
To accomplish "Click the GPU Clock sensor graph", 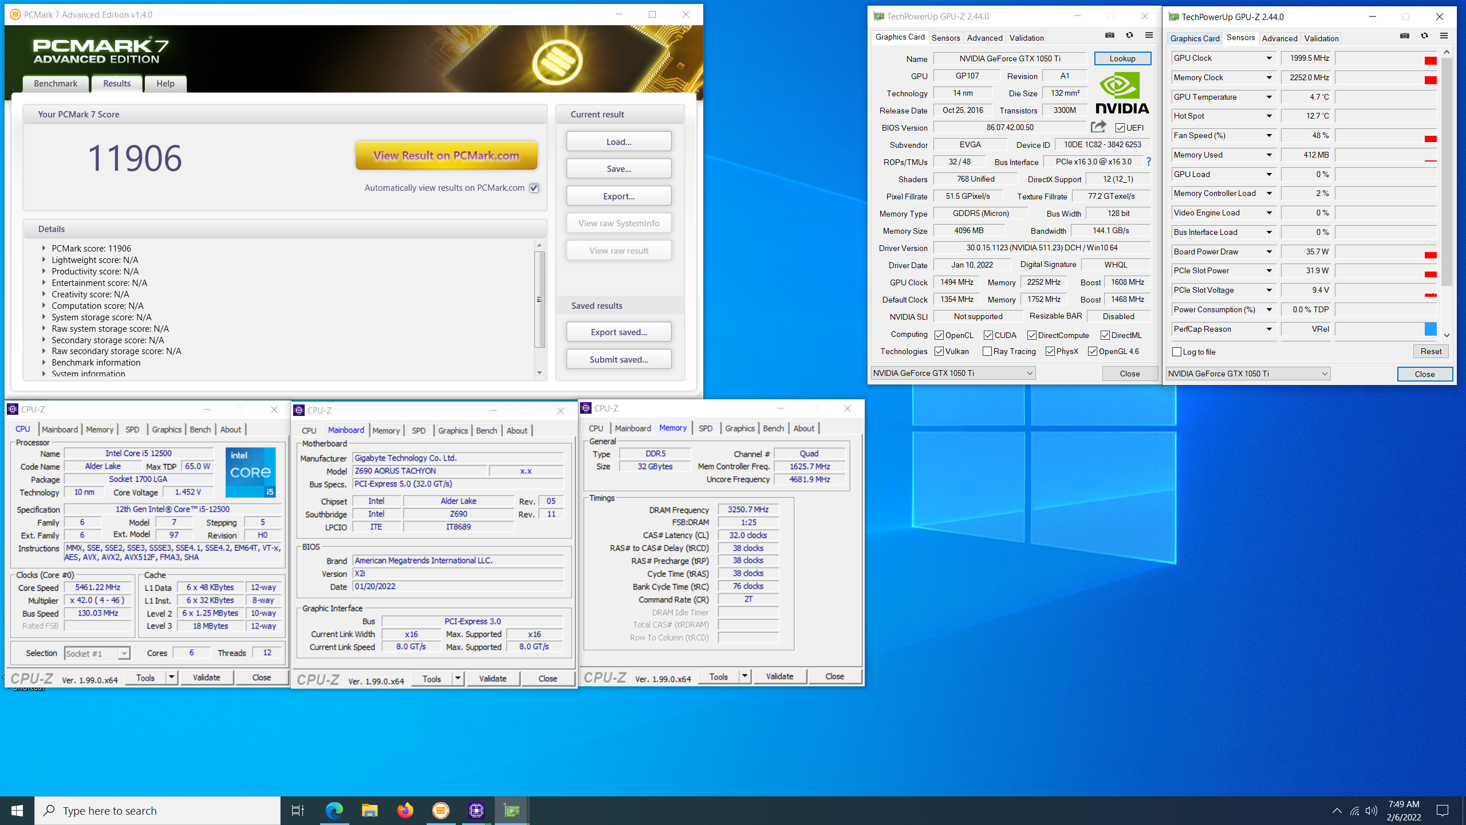I will click(x=1385, y=58).
